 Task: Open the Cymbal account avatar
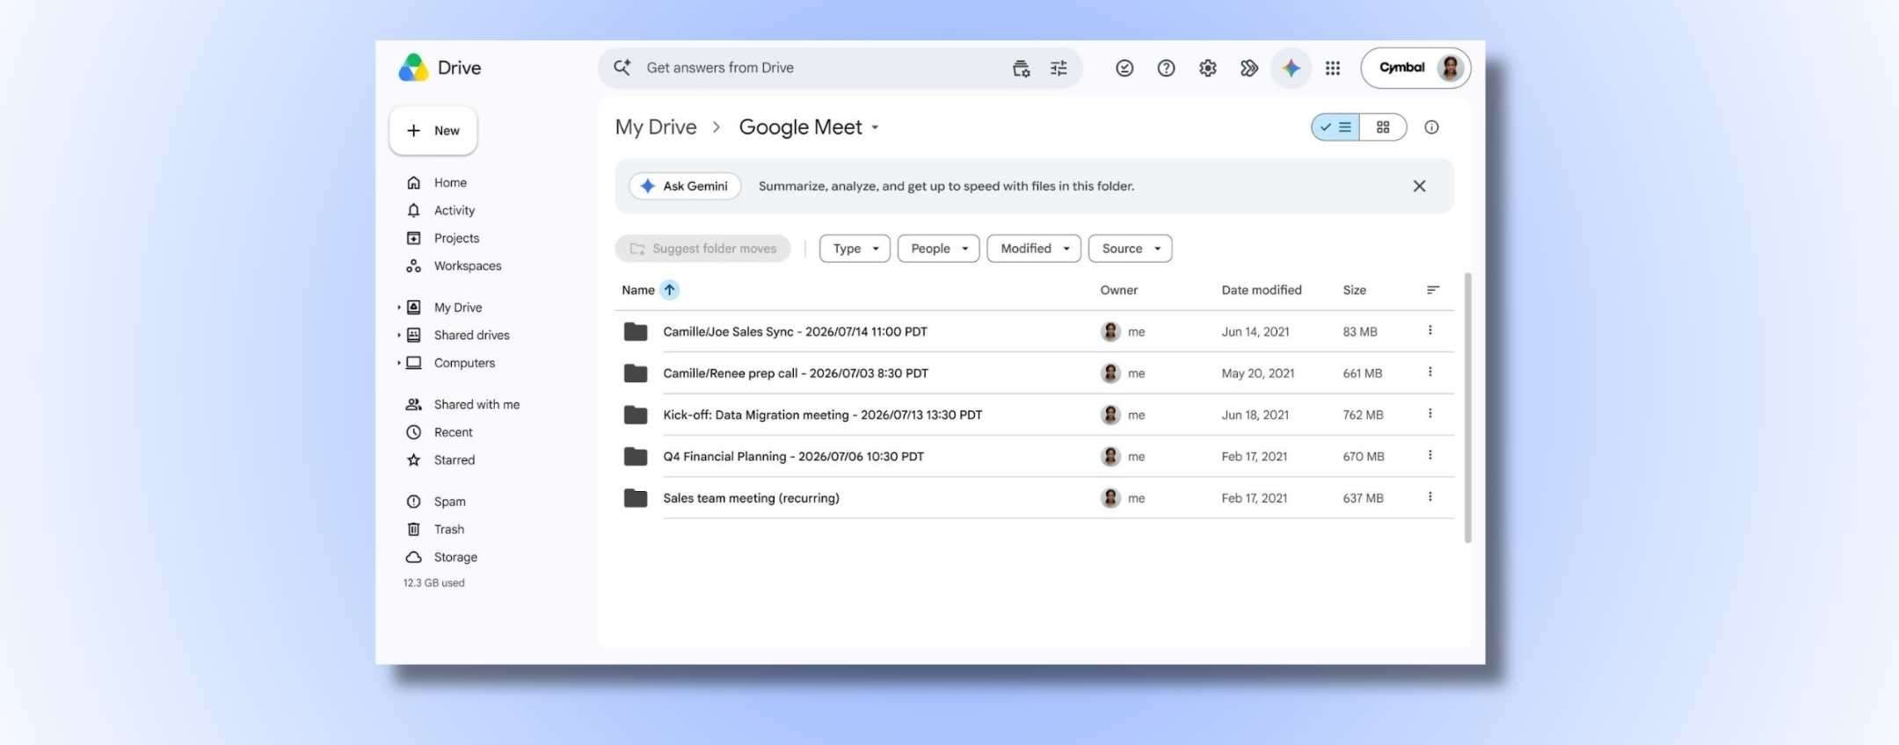tap(1450, 68)
